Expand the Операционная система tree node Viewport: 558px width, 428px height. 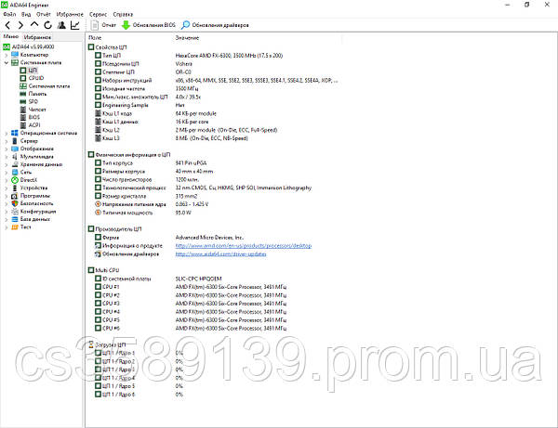pyautogui.click(x=7, y=134)
